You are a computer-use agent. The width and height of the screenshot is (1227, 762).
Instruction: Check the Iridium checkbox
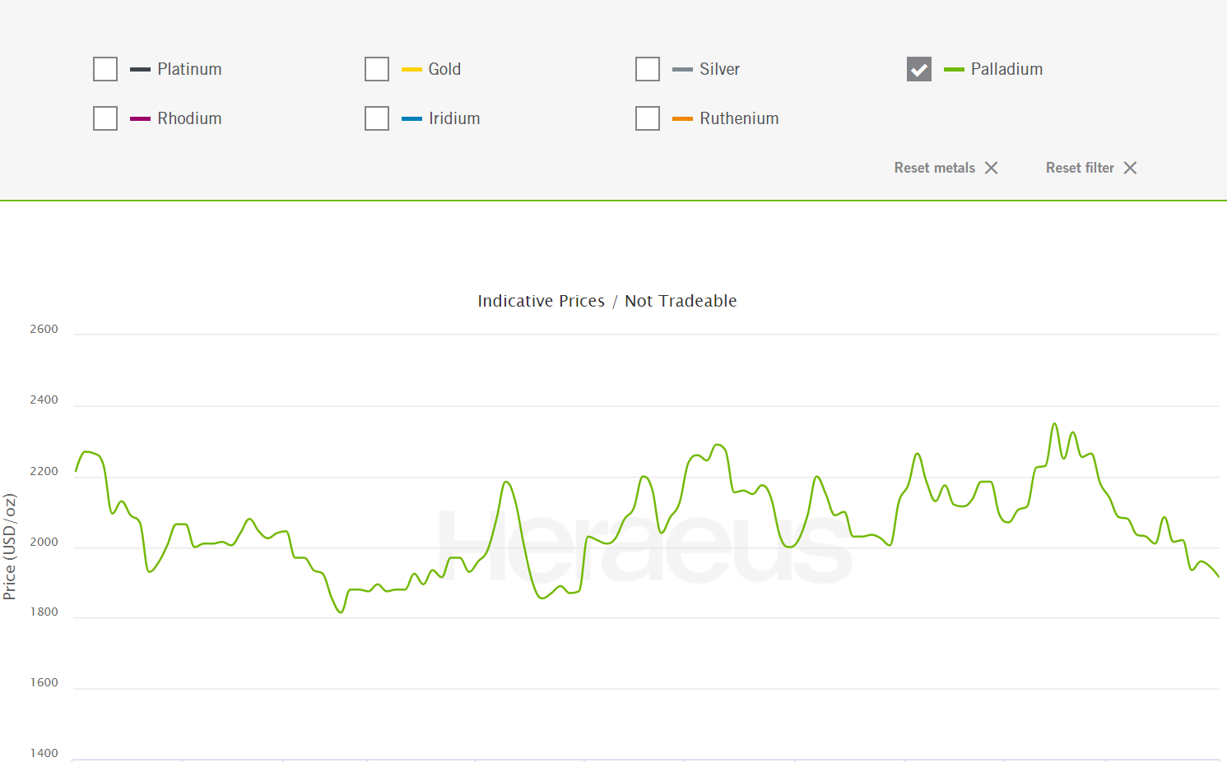coord(377,118)
